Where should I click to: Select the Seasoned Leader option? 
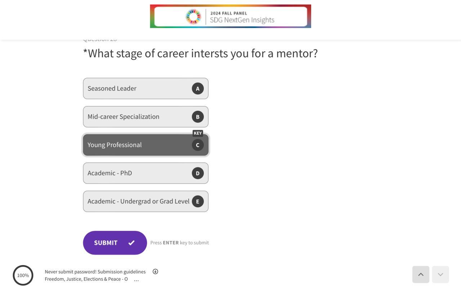[x=137, y=88]
